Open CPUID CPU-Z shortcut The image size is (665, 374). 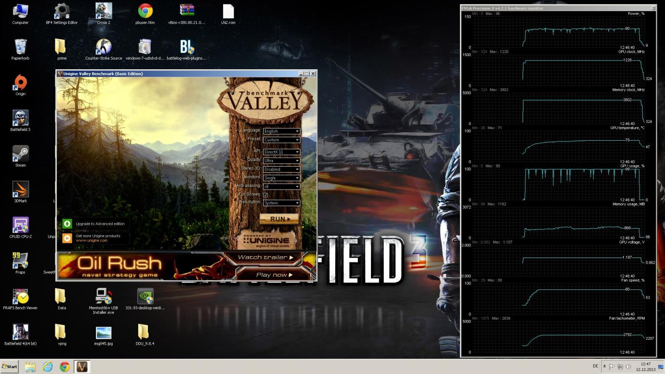pos(20,228)
